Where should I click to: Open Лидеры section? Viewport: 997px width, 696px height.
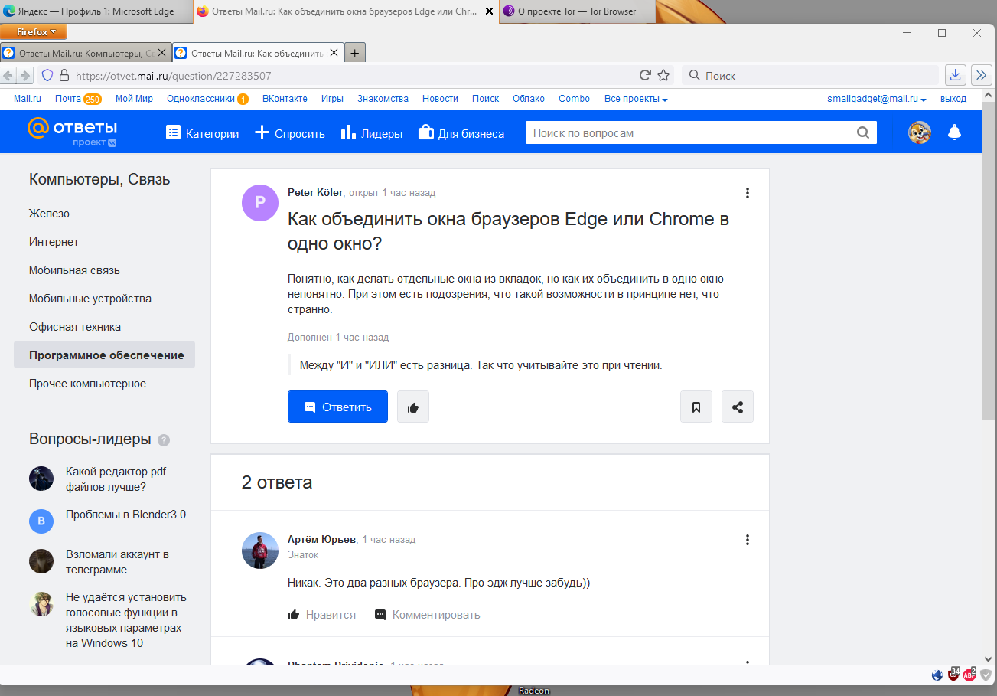372,133
